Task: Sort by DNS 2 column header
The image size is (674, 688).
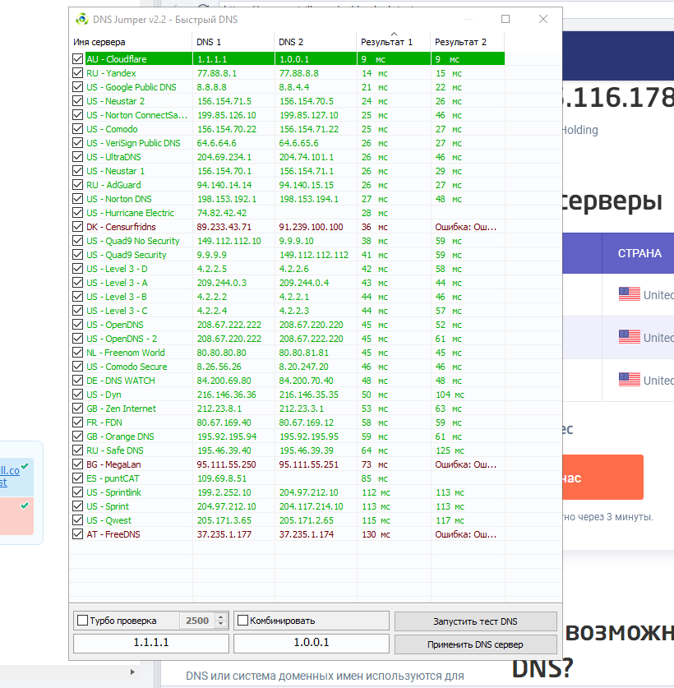Action: coord(316,42)
